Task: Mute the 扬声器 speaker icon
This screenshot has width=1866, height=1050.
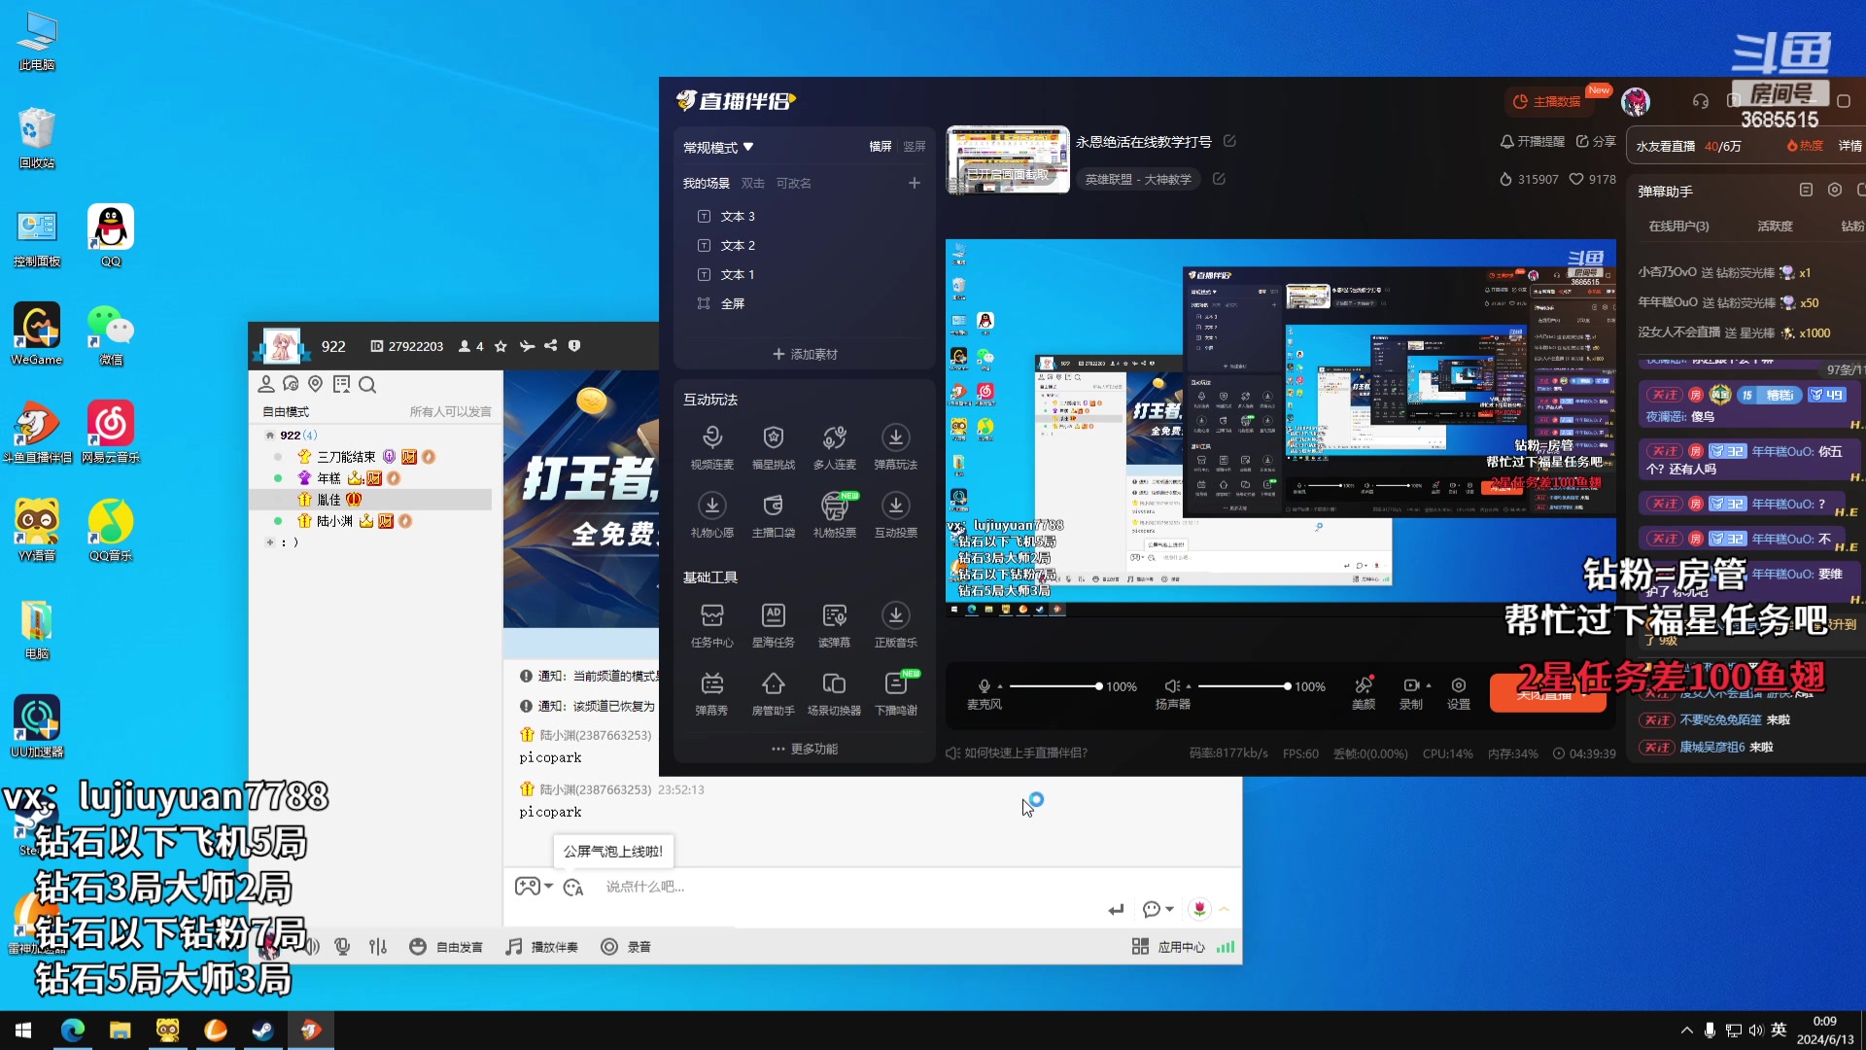Action: point(1172,685)
